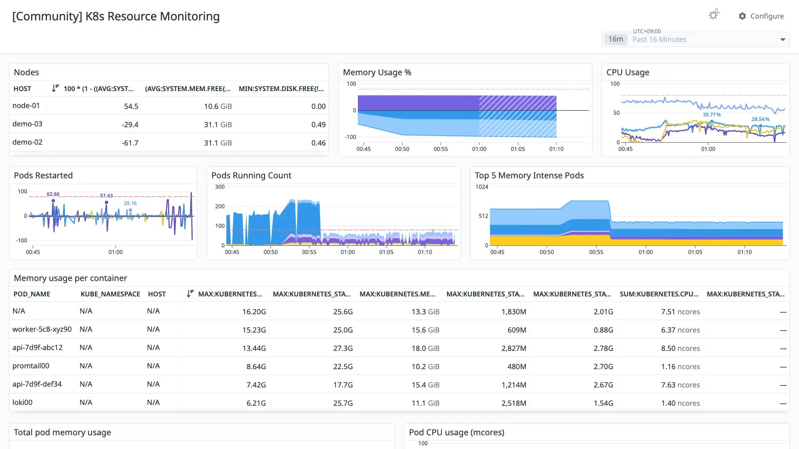The height and width of the screenshot is (449, 799).
Task: Click the Memory usage per container title
Action: (70, 278)
